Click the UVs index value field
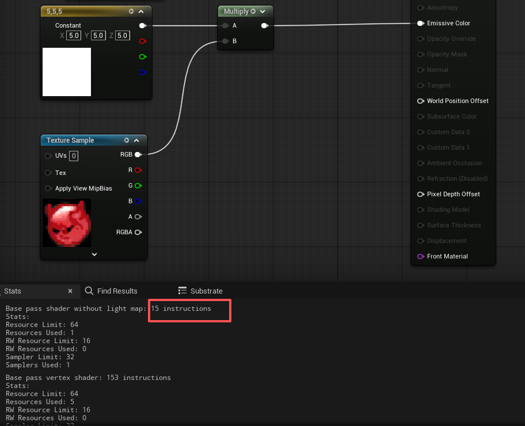Screen dimensions: 525x426 (x=74, y=156)
